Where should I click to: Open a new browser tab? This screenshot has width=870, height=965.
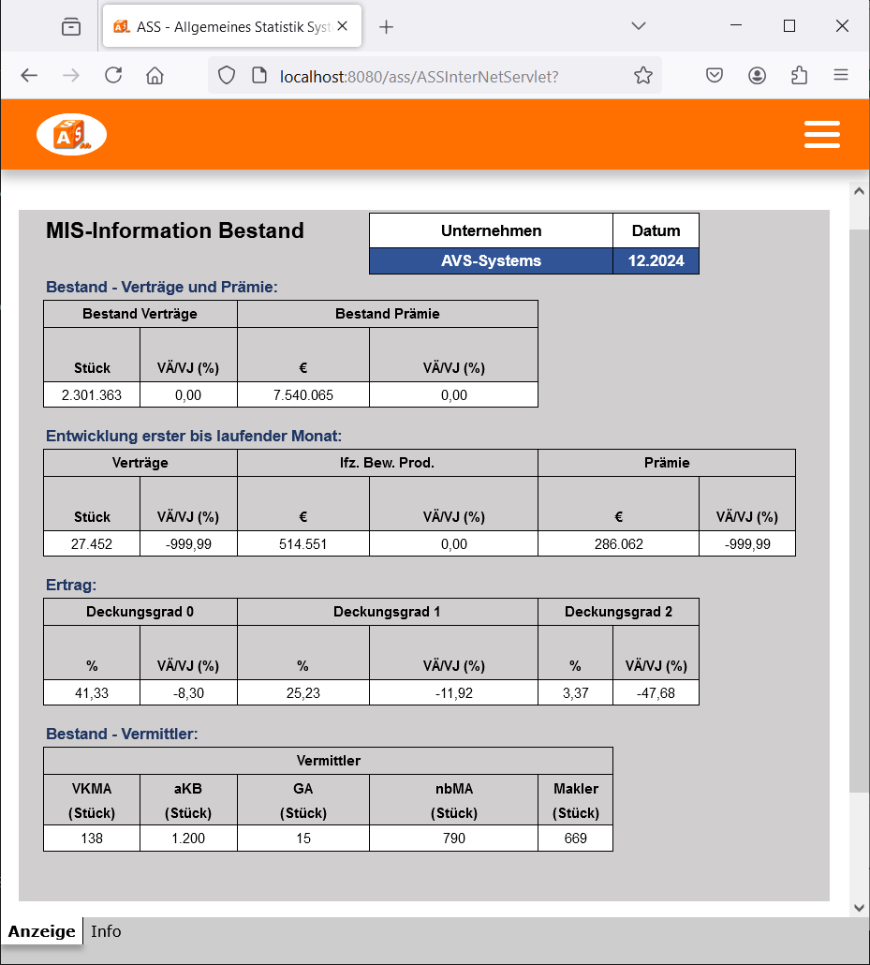[386, 26]
